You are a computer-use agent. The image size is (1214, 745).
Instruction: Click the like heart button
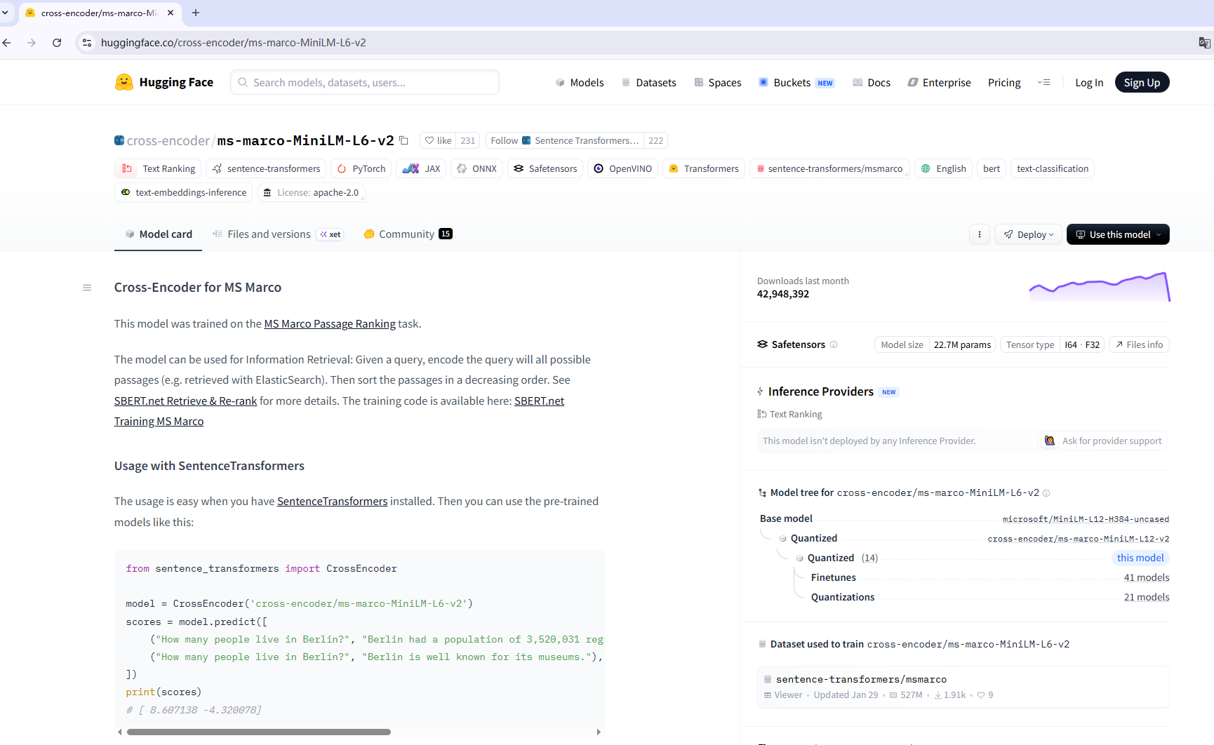pos(438,140)
